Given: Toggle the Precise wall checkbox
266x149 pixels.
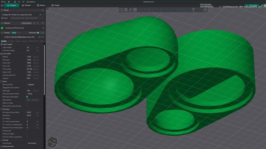Looking at the screenshot, I should pos(27,131).
